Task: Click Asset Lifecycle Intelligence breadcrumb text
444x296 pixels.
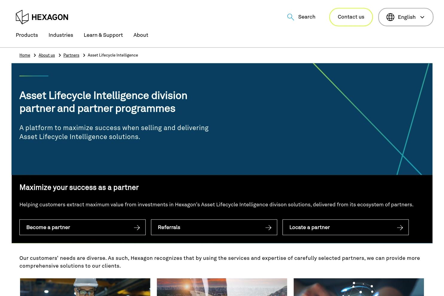Action: point(113,55)
